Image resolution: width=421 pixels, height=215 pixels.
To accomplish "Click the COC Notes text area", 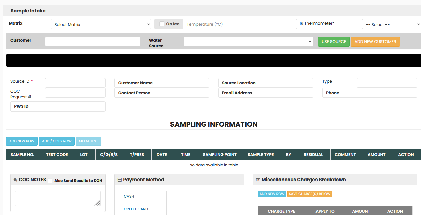I will tap(58, 198).
